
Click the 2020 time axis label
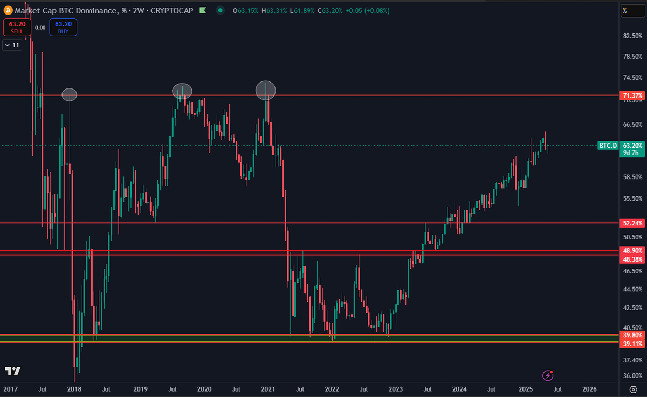pos(204,389)
